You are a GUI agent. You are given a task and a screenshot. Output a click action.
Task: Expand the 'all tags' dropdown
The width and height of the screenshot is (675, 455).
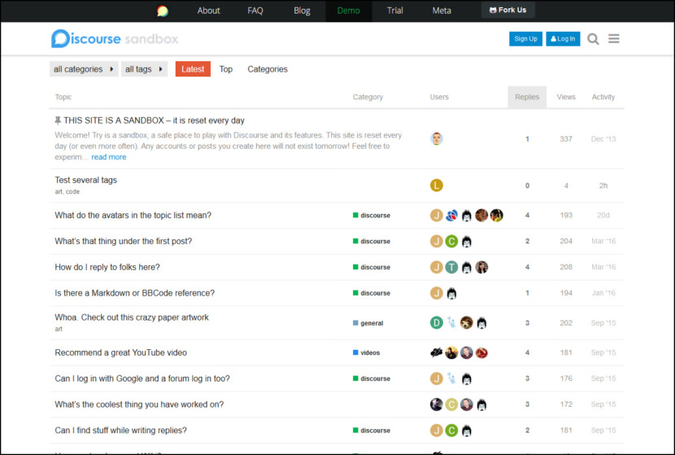coord(145,69)
